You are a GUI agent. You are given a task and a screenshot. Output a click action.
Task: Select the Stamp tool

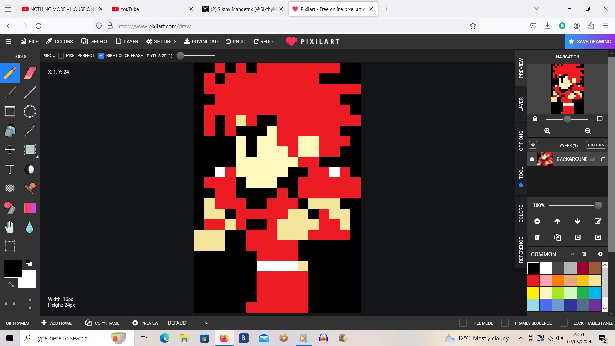tap(30, 188)
